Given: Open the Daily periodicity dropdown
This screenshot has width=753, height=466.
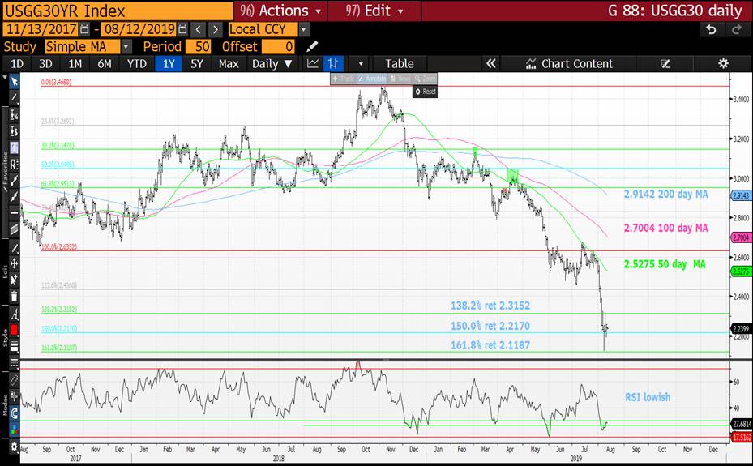Looking at the screenshot, I should tap(272, 63).
